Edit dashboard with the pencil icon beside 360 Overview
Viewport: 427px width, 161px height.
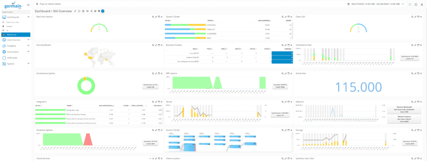75,11
